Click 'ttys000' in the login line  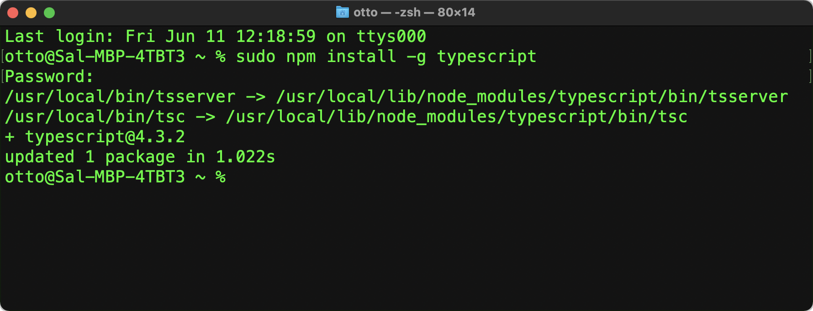click(391, 36)
